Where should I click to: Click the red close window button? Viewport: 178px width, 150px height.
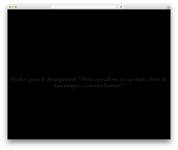[10, 7]
